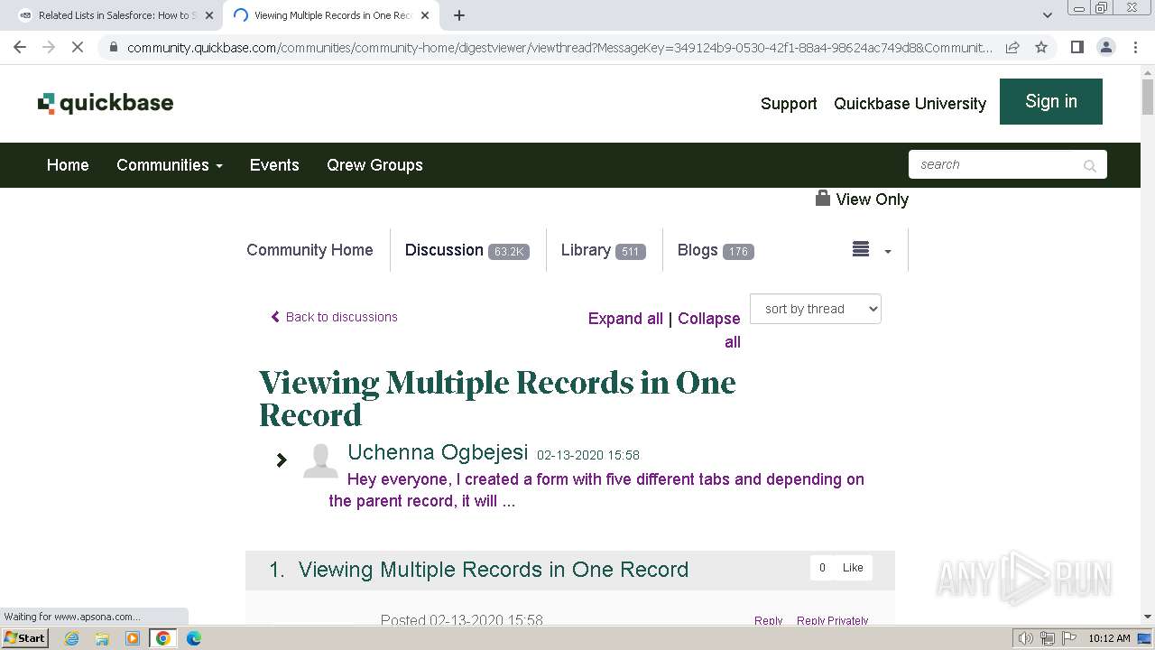Click the Back to discussions arrow icon

275,317
